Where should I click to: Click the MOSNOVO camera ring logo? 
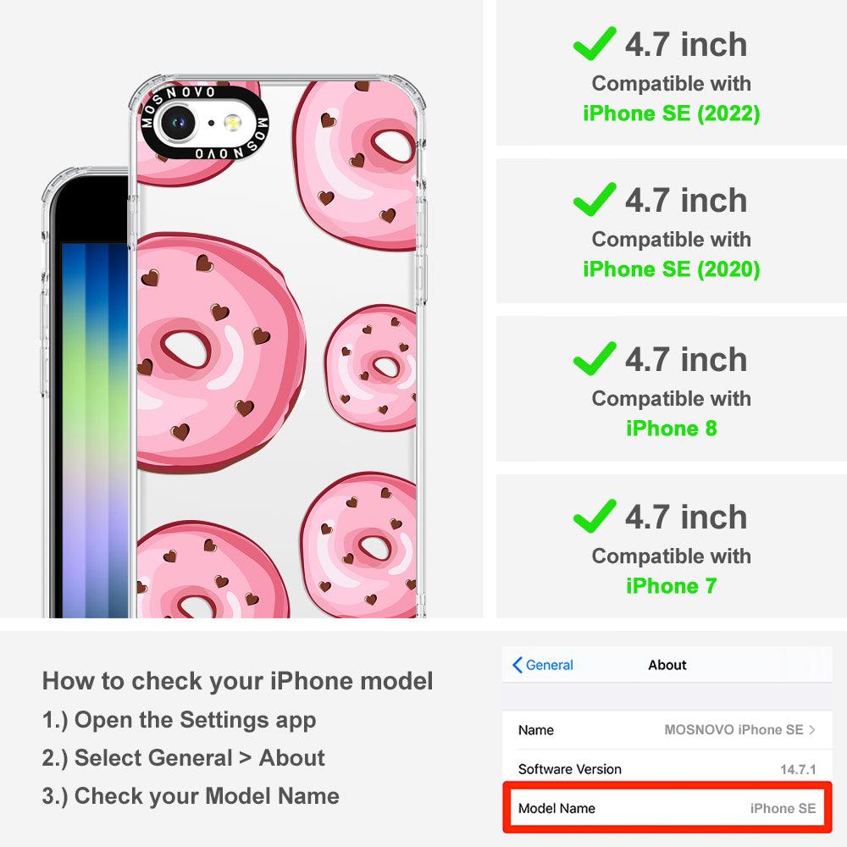coord(204,123)
